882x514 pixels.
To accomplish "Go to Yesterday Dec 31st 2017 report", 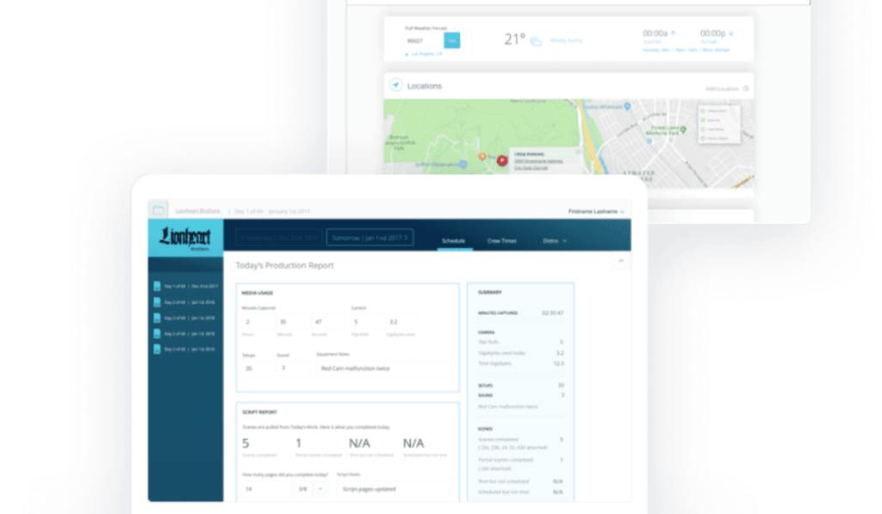I will [x=279, y=238].
